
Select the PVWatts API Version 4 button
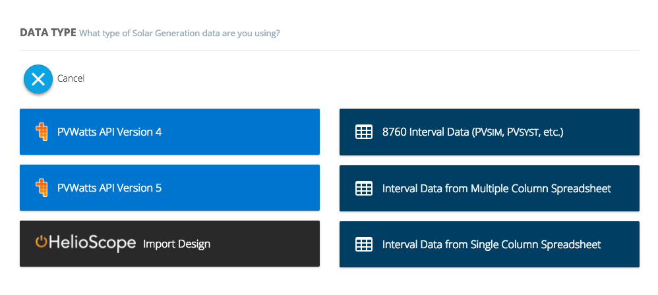click(x=169, y=132)
